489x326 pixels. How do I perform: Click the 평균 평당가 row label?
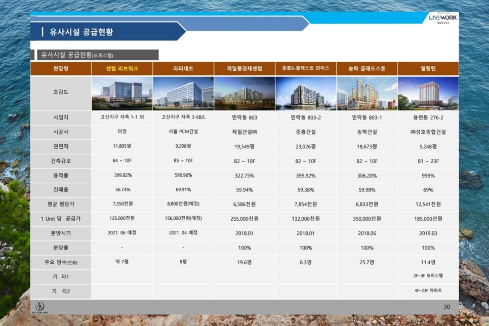point(61,205)
